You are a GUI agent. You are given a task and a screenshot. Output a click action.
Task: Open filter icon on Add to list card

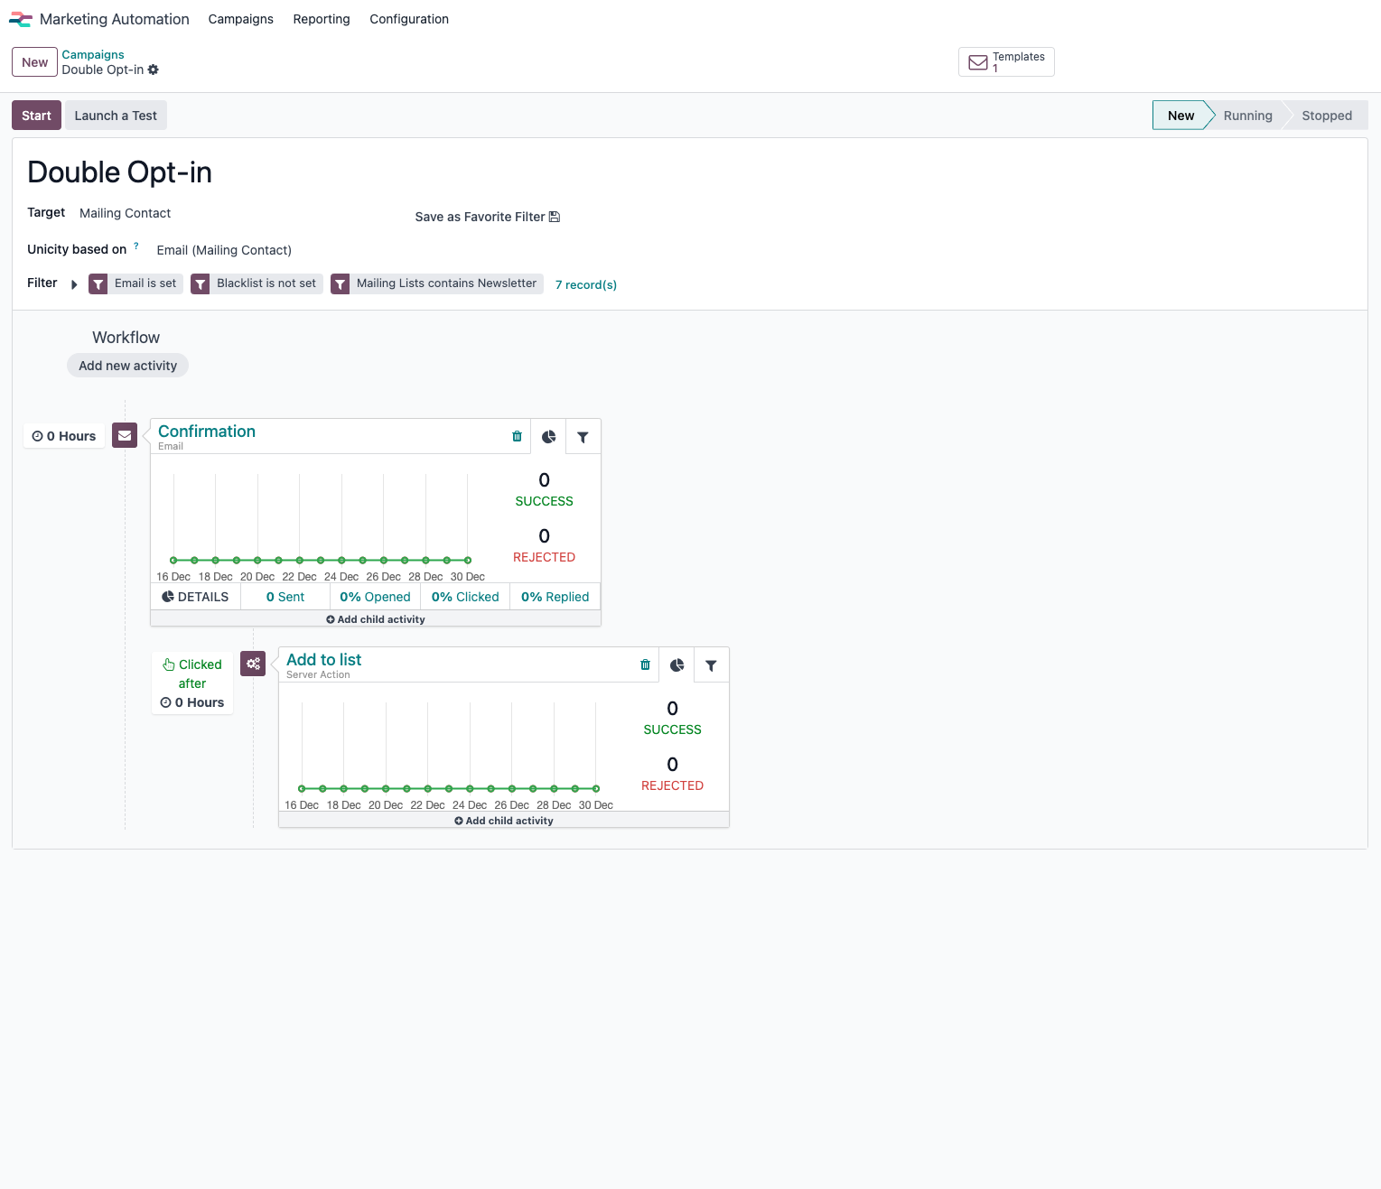(x=711, y=665)
